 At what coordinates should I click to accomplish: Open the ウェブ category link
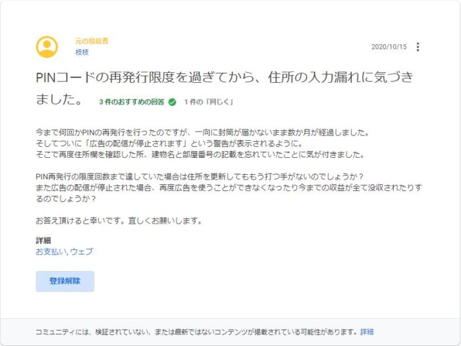point(82,252)
